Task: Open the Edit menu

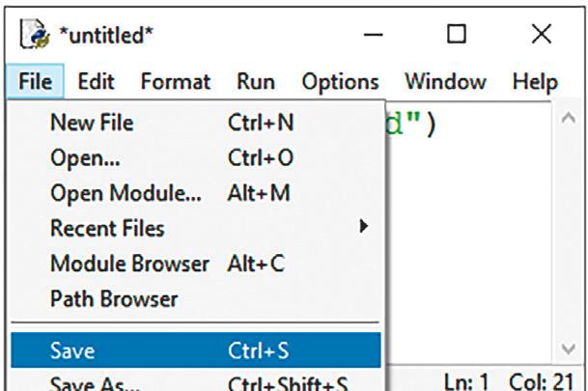Action: click(x=96, y=82)
